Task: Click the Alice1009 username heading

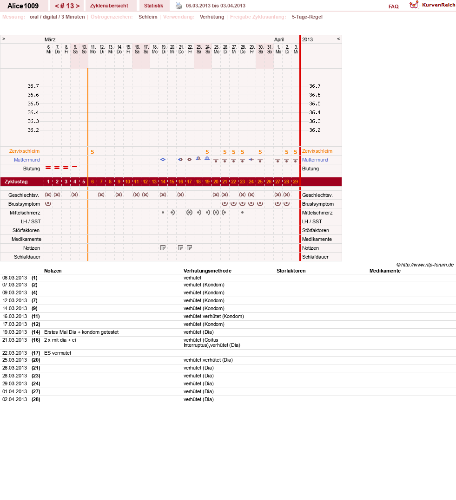Action: click(23, 6)
